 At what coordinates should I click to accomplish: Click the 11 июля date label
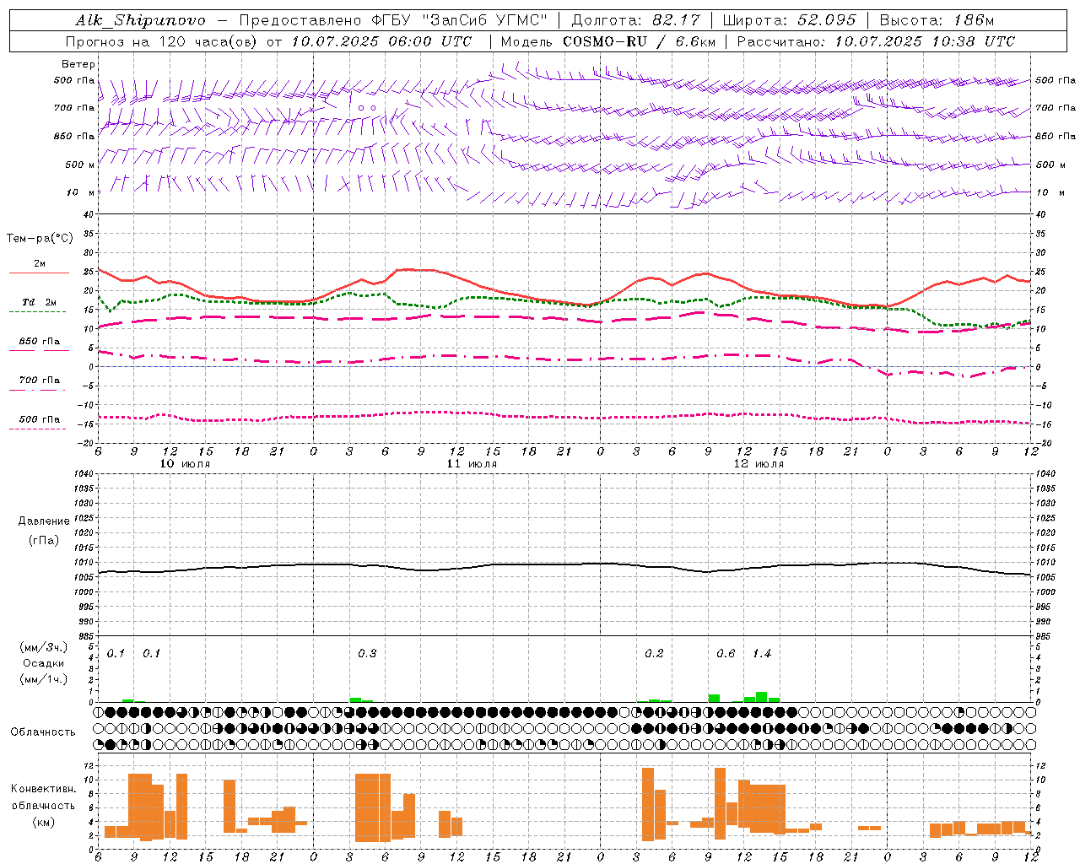coord(472,464)
